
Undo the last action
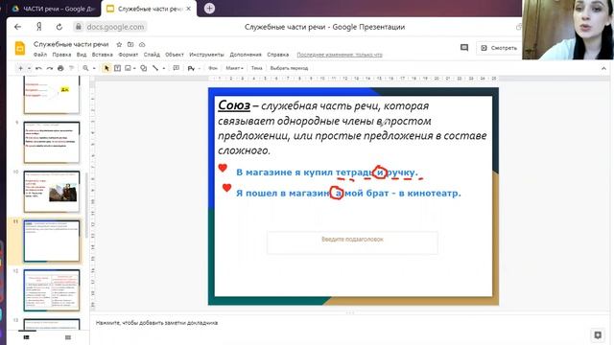pos(38,68)
